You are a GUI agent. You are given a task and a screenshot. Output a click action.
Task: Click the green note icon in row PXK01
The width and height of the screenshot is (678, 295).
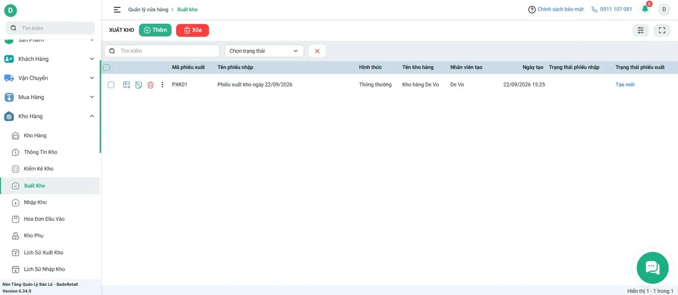tap(138, 85)
